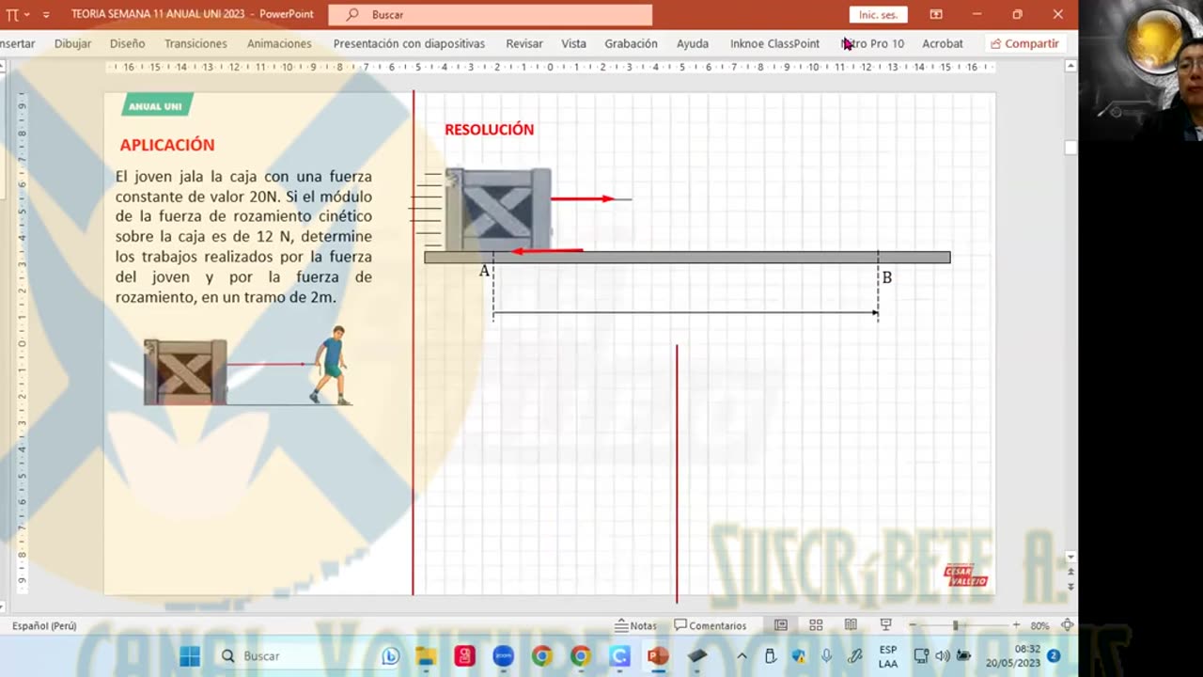Open the battery status tray icon

point(963,656)
